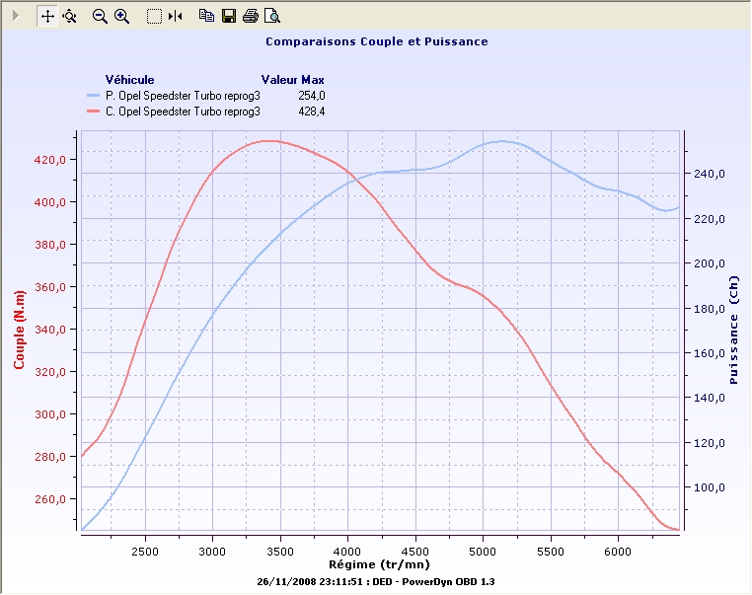
Task: Copy the chart to clipboard
Action: [x=206, y=16]
